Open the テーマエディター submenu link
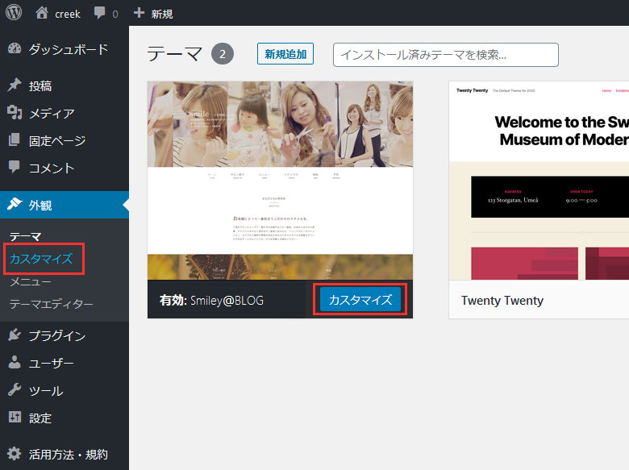The image size is (629, 470). click(x=51, y=305)
